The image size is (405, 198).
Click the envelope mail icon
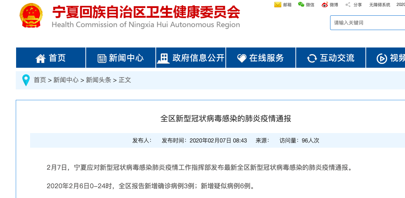[x=278, y=5]
